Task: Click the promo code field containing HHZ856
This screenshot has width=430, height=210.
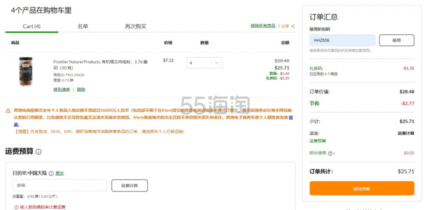Action: 342,40
